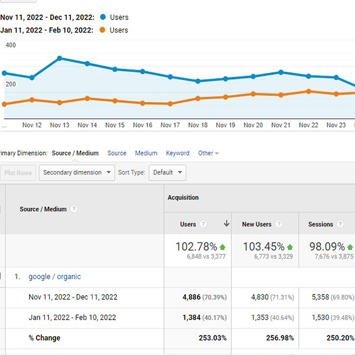Screen dimensions: 355x355
Task: Open the Sort Type Default dropdown
Action: tap(167, 173)
